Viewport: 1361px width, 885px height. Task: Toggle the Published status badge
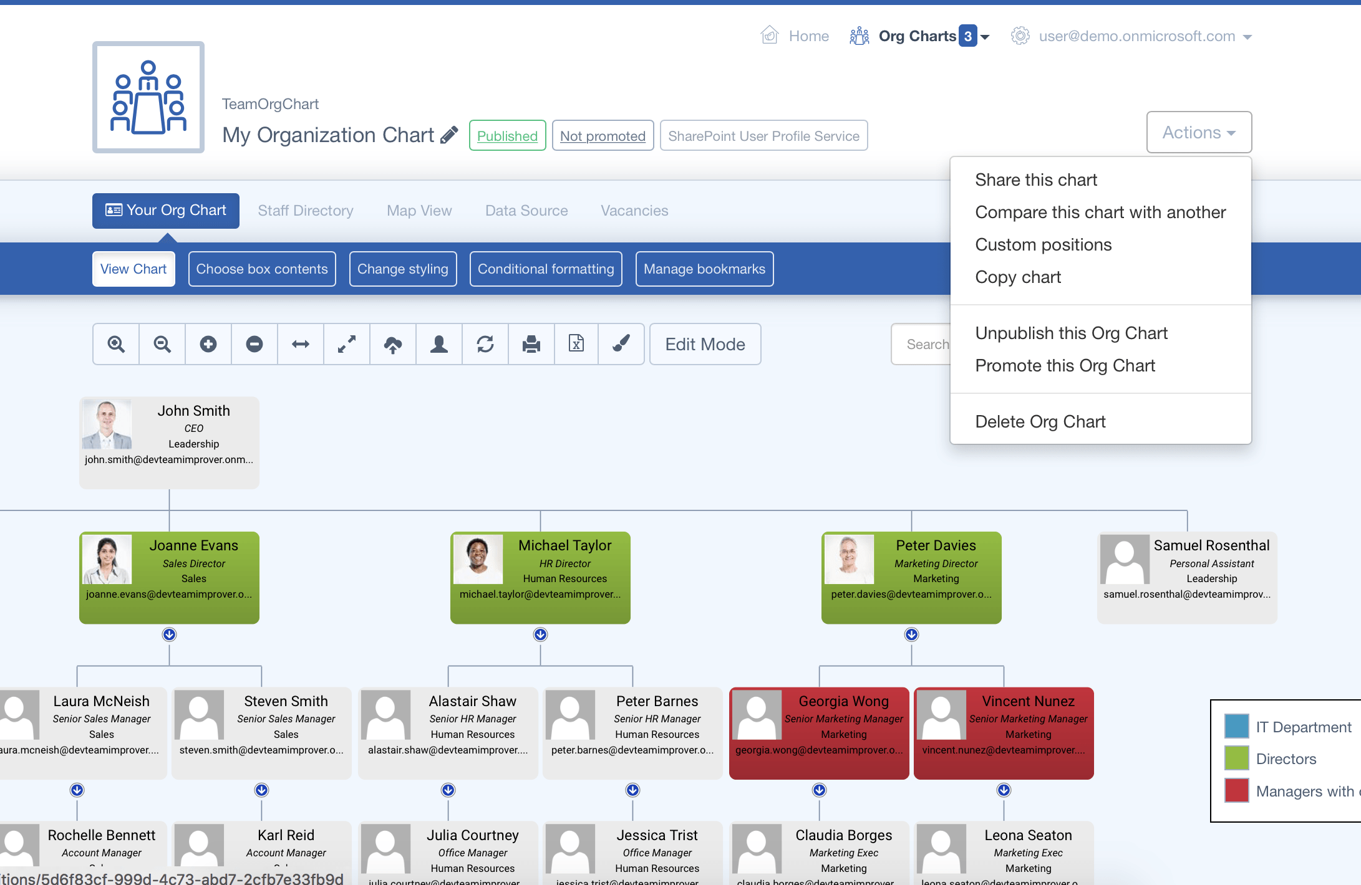click(x=507, y=134)
